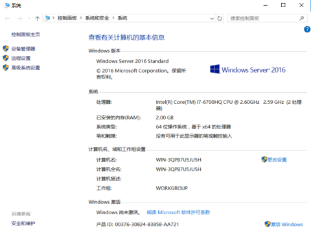Click the system type value 64 位操作系统
The image size is (311, 235).
coord(194,127)
